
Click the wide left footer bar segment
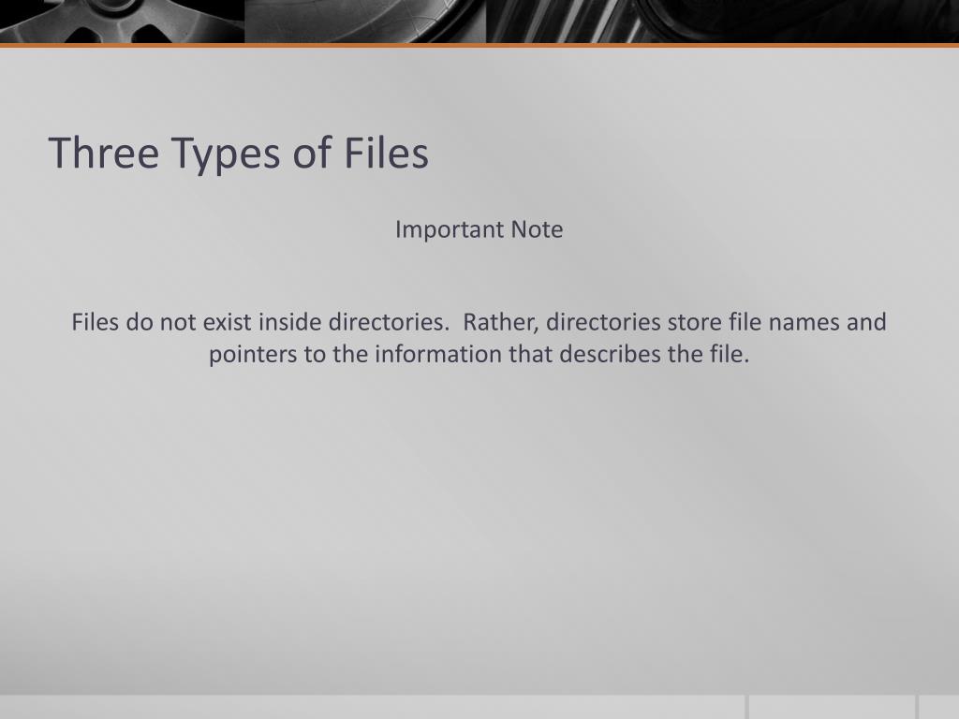tap(373, 707)
